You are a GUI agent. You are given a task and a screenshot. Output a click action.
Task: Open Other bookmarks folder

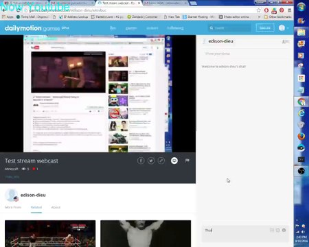(x=278, y=17)
